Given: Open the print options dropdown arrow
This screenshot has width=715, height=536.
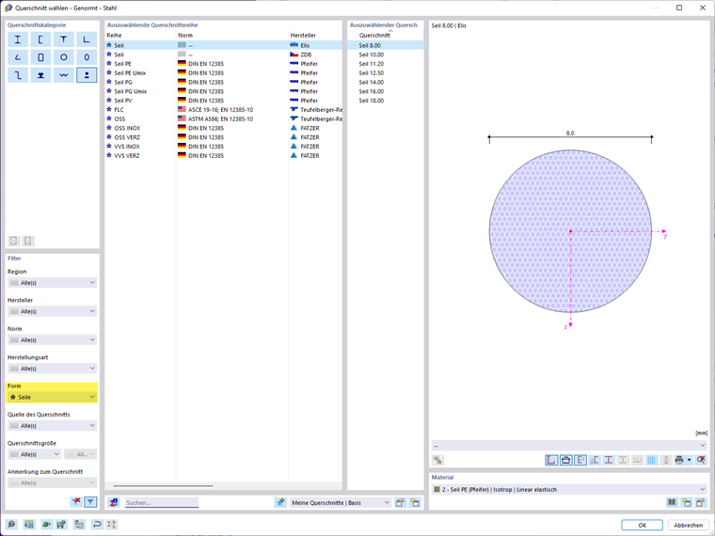Looking at the screenshot, I should point(689,460).
